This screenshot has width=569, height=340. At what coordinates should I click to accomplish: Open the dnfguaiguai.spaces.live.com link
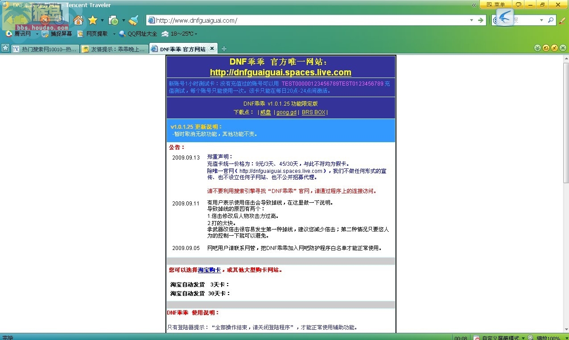280,72
